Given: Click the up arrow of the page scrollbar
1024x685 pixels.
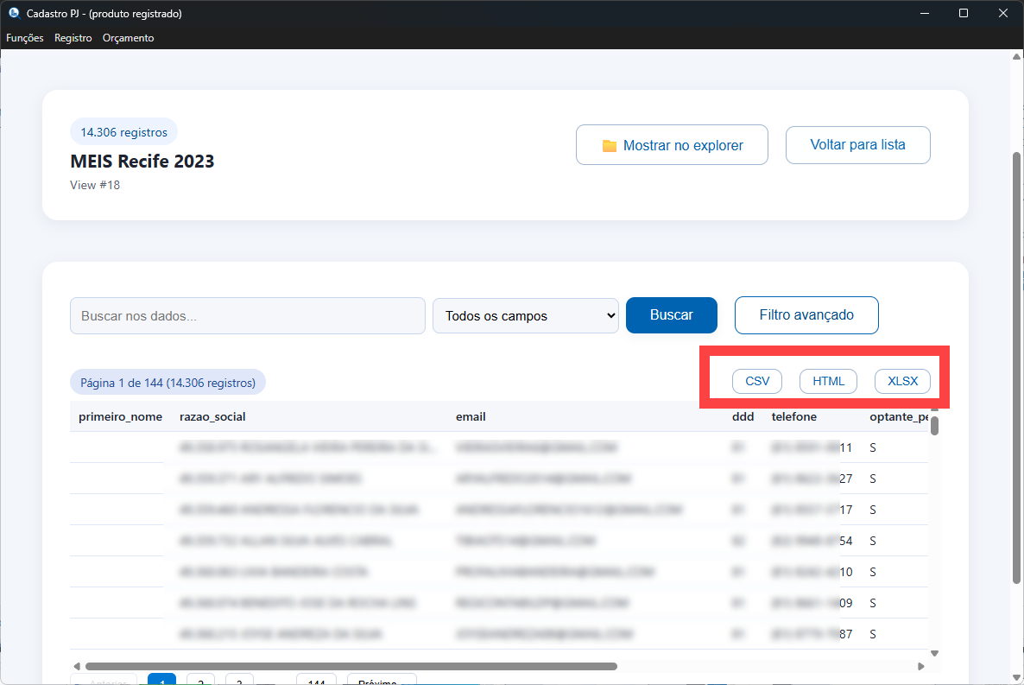Looking at the screenshot, I should 1015,56.
